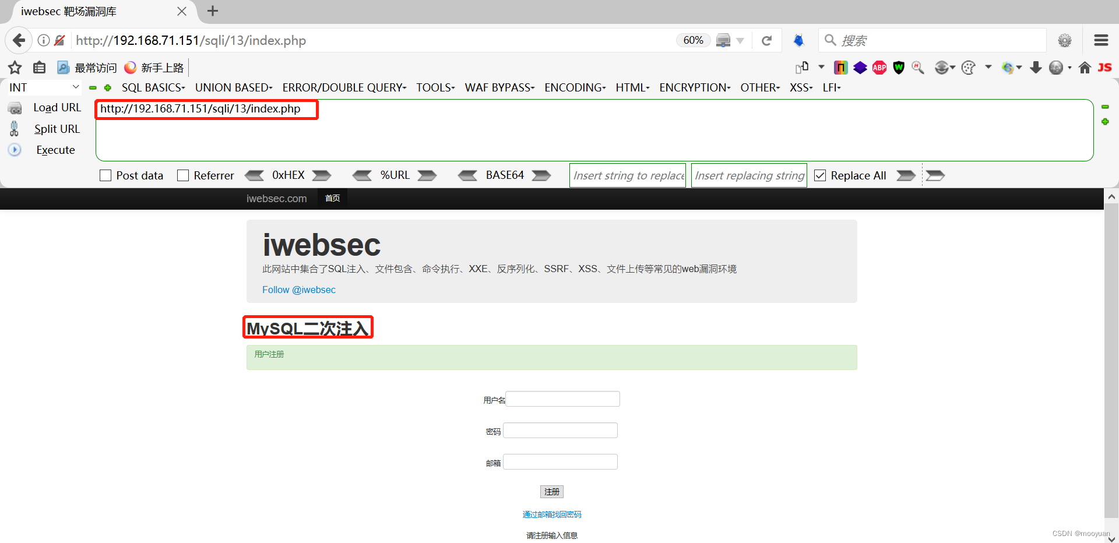
Task: Open the LFI menu in HackBar
Action: 832,87
